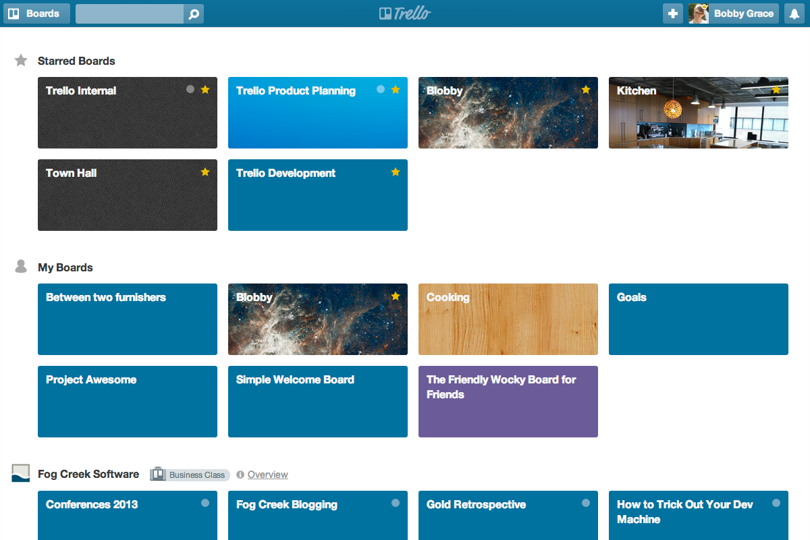Click the dot icon on Trello Internal
This screenshot has width=810, height=540.
point(190,89)
